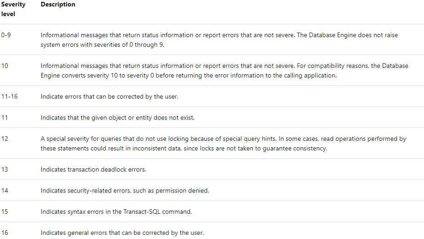This screenshot has width=424, height=239.
Task: Select the severity level 16 cell
Action: (5, 233)
